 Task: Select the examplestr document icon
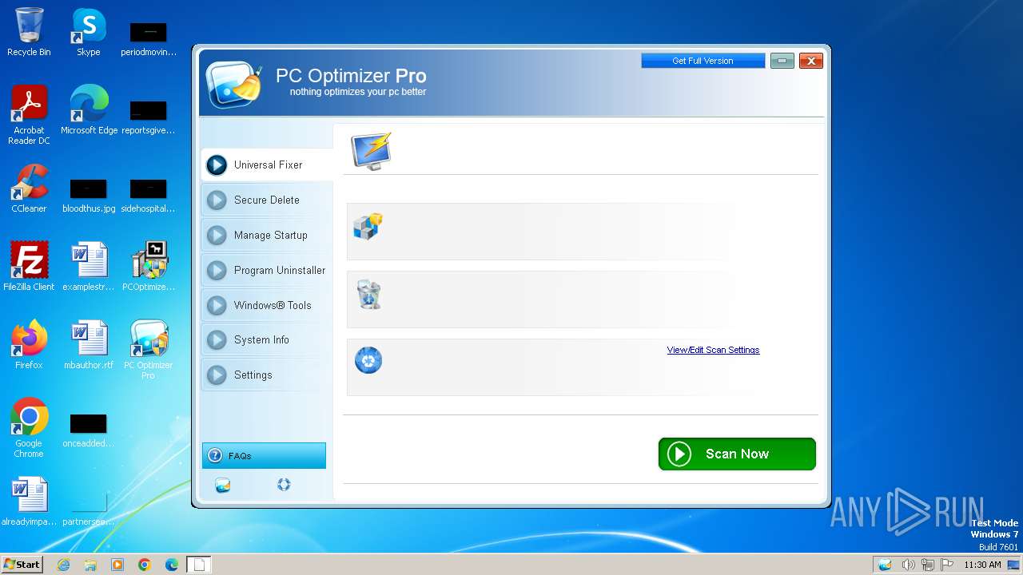[89, 267]
